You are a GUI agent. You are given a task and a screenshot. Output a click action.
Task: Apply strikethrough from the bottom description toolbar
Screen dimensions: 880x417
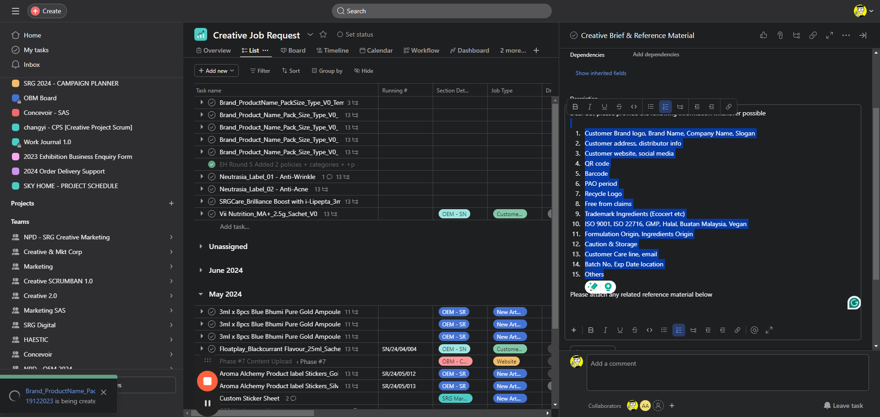pos(635,330)
